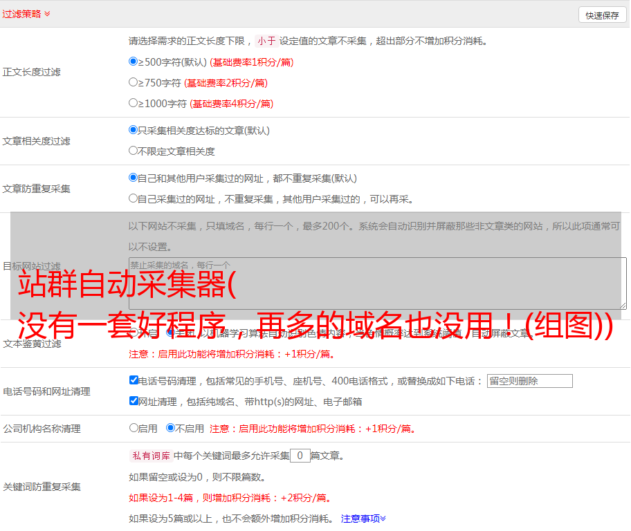The height and width of the screenshot is (531, 631).
Task: Toggle the 电话号码清理 checkbox
Action: (x=134, y=380)
